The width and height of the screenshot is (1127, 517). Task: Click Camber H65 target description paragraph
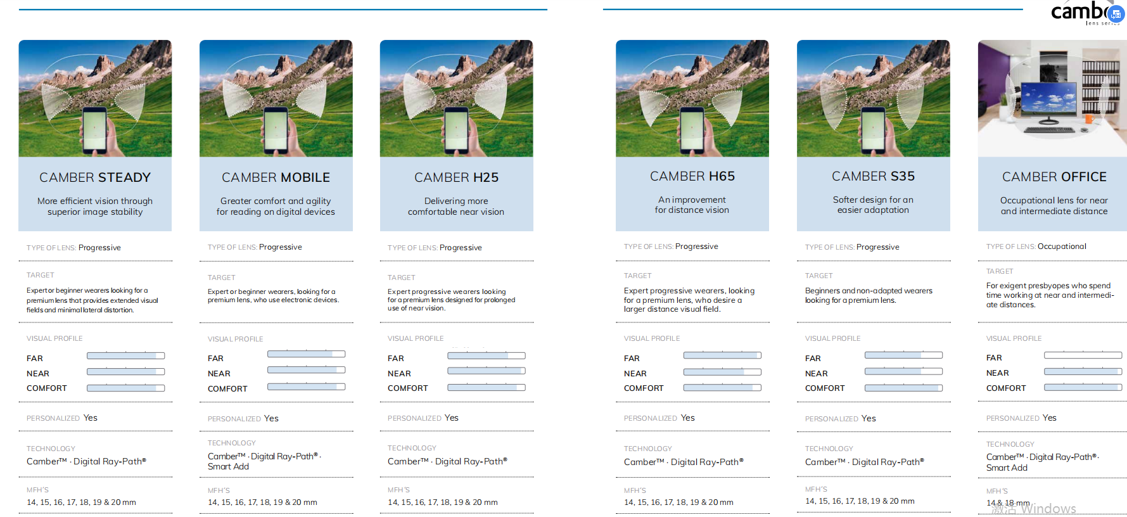(689, 300)
